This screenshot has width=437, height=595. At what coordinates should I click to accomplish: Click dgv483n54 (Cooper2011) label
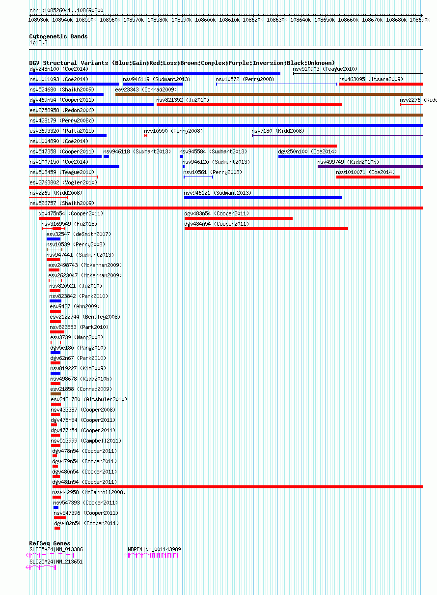(x=217, y=213)
